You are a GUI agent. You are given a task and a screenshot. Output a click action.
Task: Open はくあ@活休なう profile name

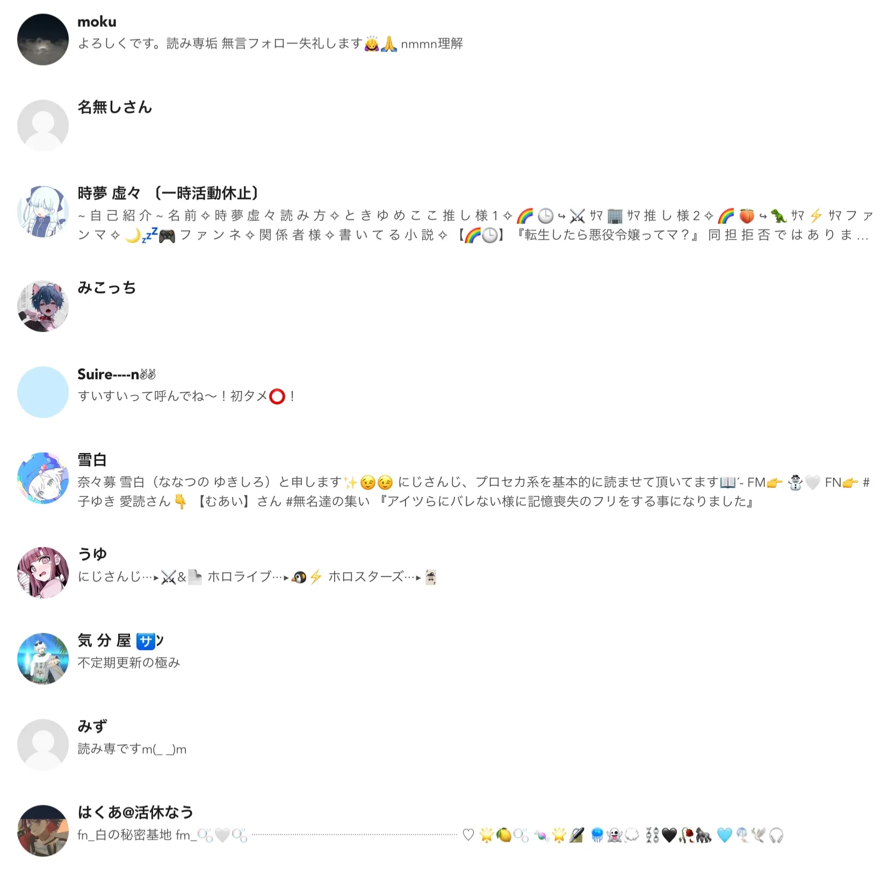[x=135, y=812]
